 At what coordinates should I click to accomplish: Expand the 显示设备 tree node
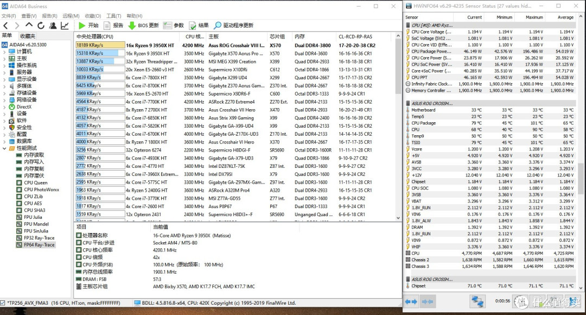coord(4,79)
